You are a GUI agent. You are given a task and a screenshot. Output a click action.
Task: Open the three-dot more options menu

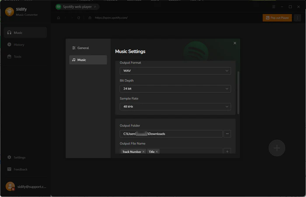point(297,18)
